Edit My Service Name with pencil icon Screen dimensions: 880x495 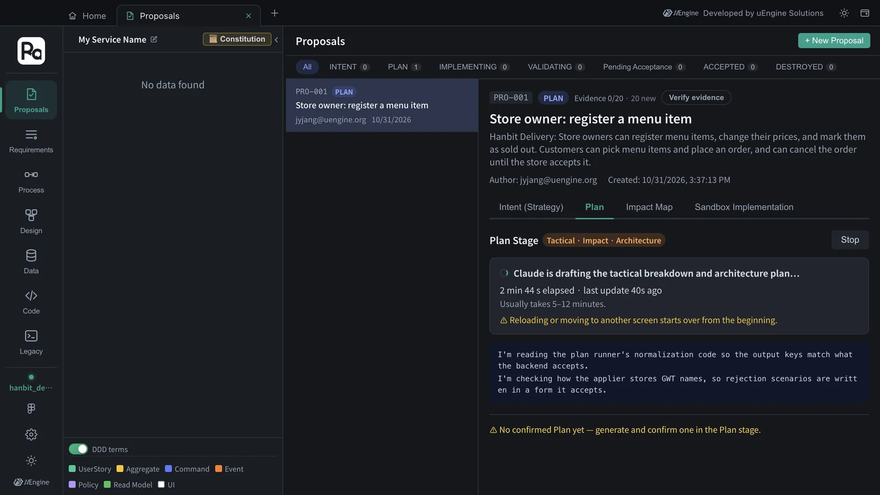(x=154, y=40)
